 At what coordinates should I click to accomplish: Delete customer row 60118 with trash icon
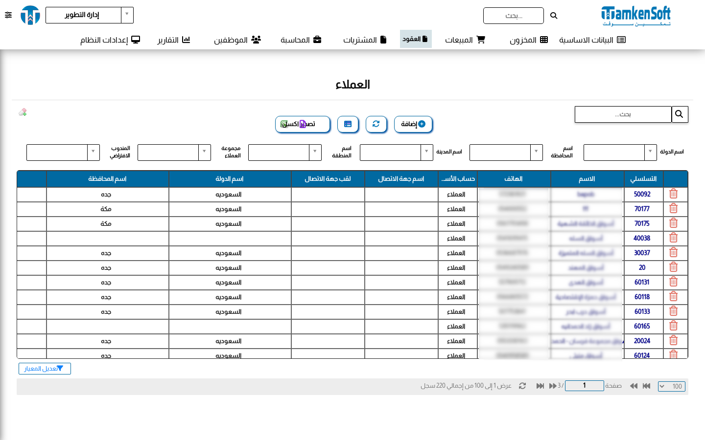click(x=674, y=297)
